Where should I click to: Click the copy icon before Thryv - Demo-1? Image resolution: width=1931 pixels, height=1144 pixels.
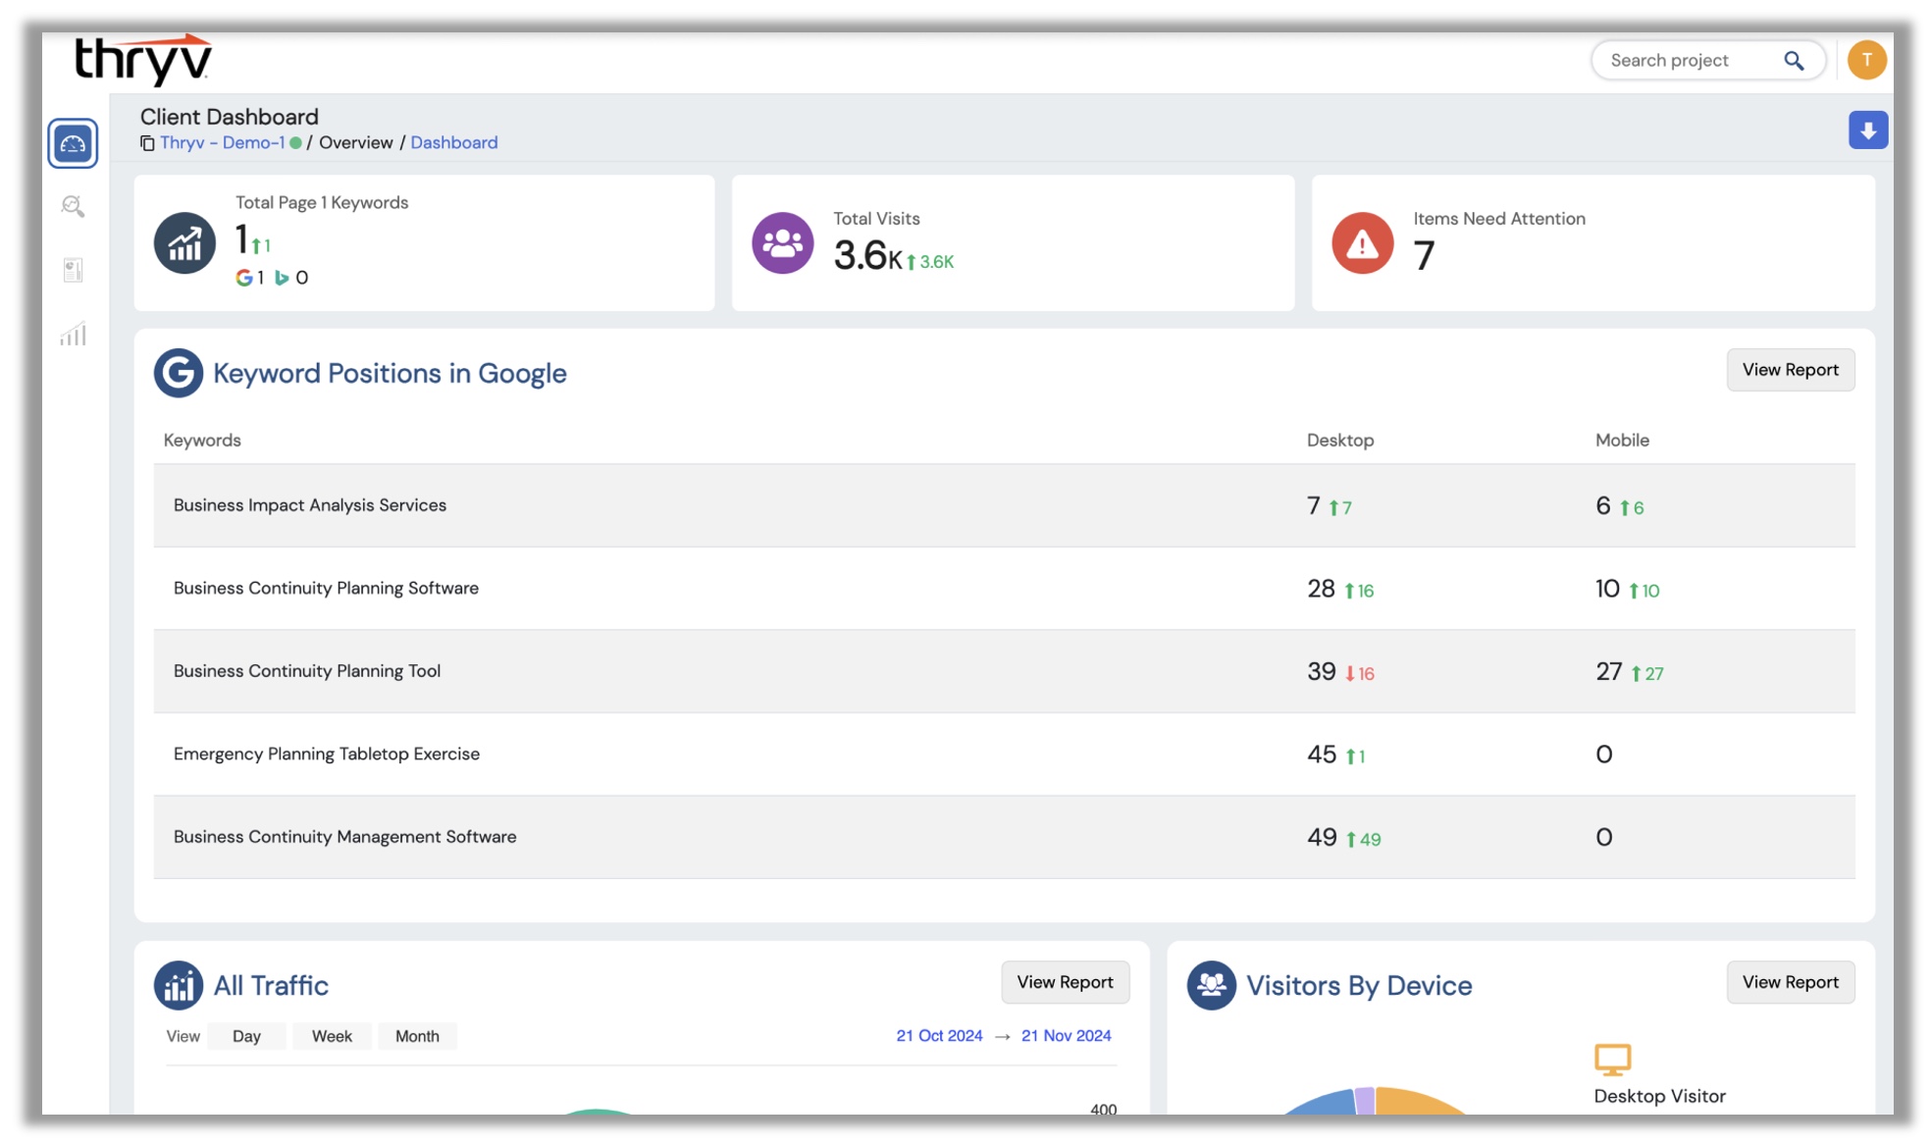click(147, 143)
